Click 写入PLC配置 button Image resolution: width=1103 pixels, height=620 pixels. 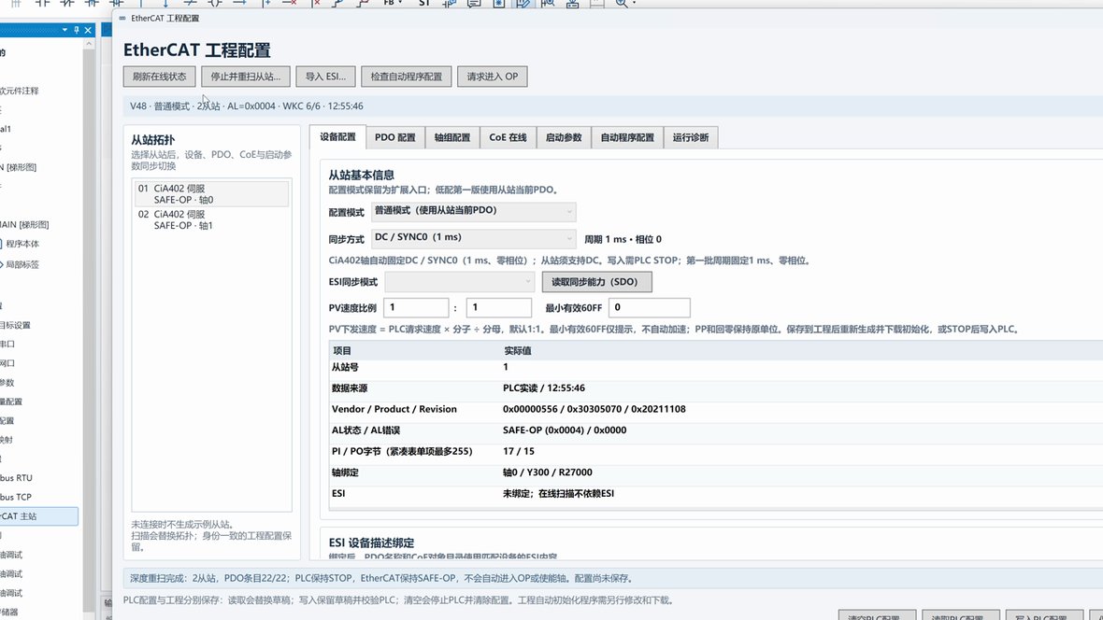[x=1044, y=615]
